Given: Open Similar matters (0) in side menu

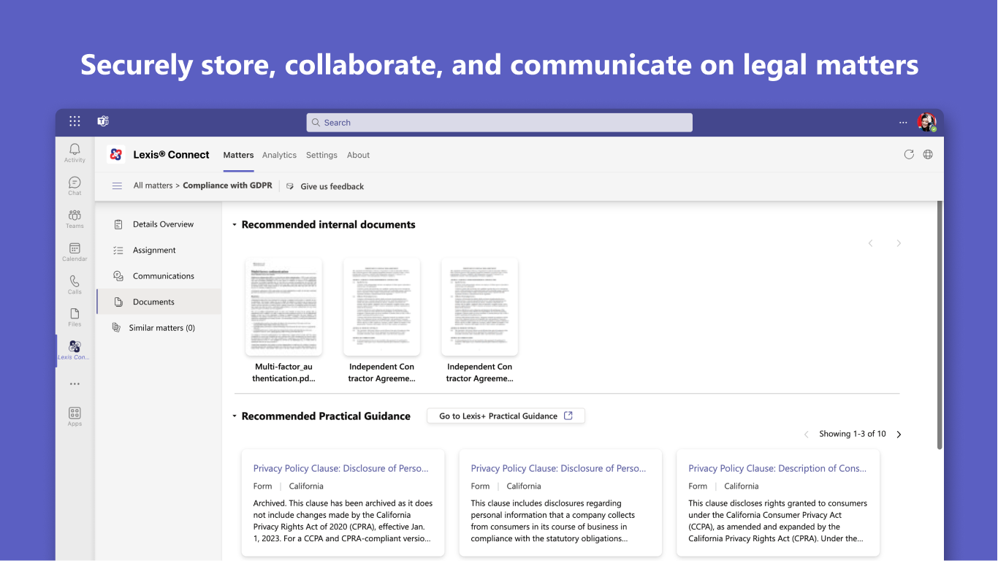Looking at the screenshot, I should click(159, 327).
